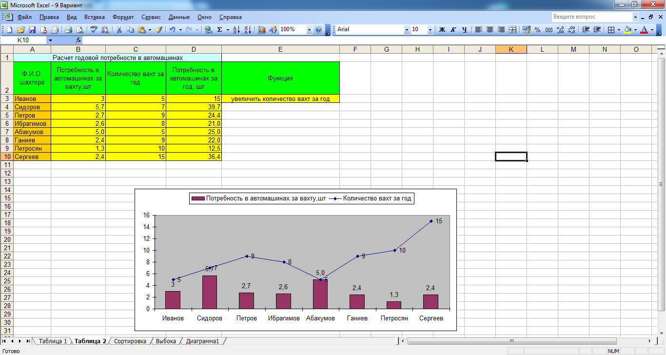Create a new blank workbook
Viewport: 666px width, 355px height.
click(10, 30)
